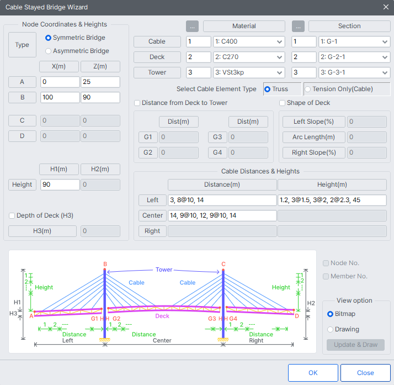
Task: Click node B X coordinate field
Action: (x=60, y=97)
